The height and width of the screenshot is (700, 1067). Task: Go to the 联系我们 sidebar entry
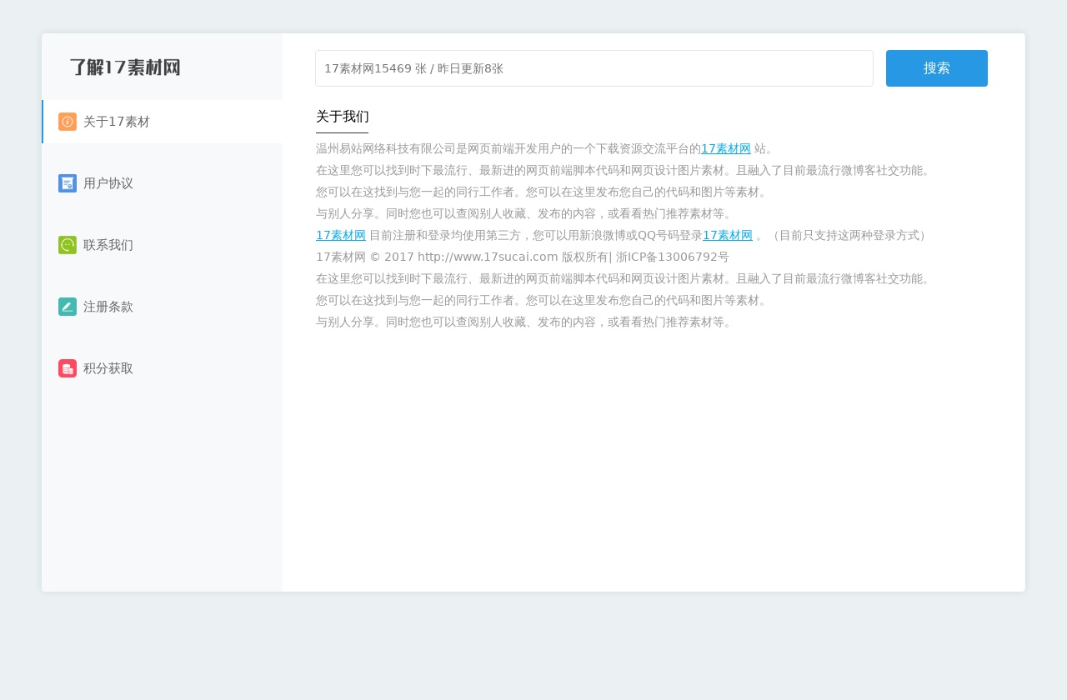point(163,245)
